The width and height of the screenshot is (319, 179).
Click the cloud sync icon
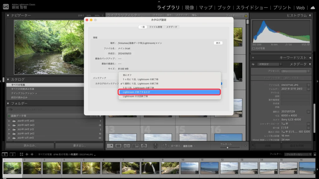click(313, 7)
